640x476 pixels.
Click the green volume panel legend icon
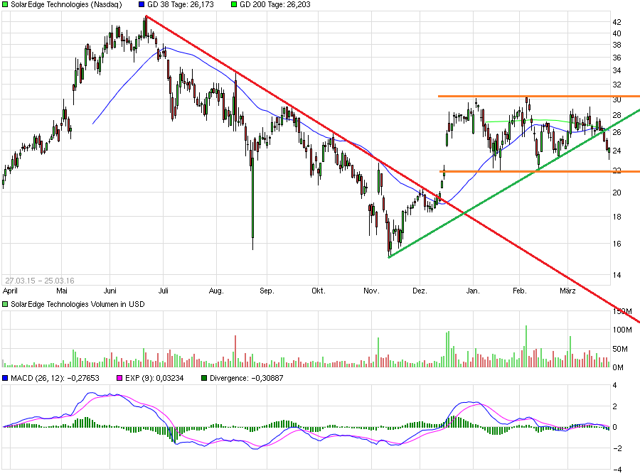point(5,303)
